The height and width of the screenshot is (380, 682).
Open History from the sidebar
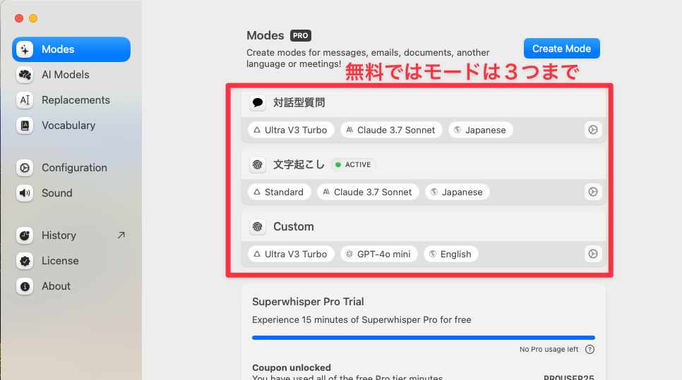(x=71, y=235)
